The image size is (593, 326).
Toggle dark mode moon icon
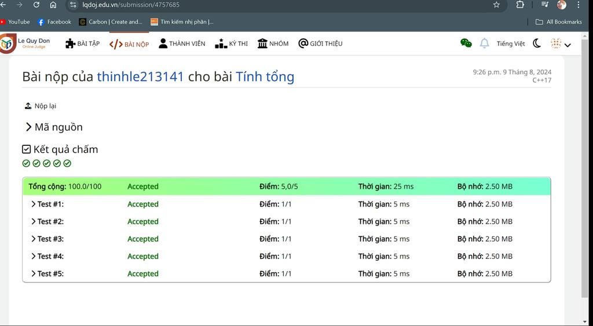point(537,43)
